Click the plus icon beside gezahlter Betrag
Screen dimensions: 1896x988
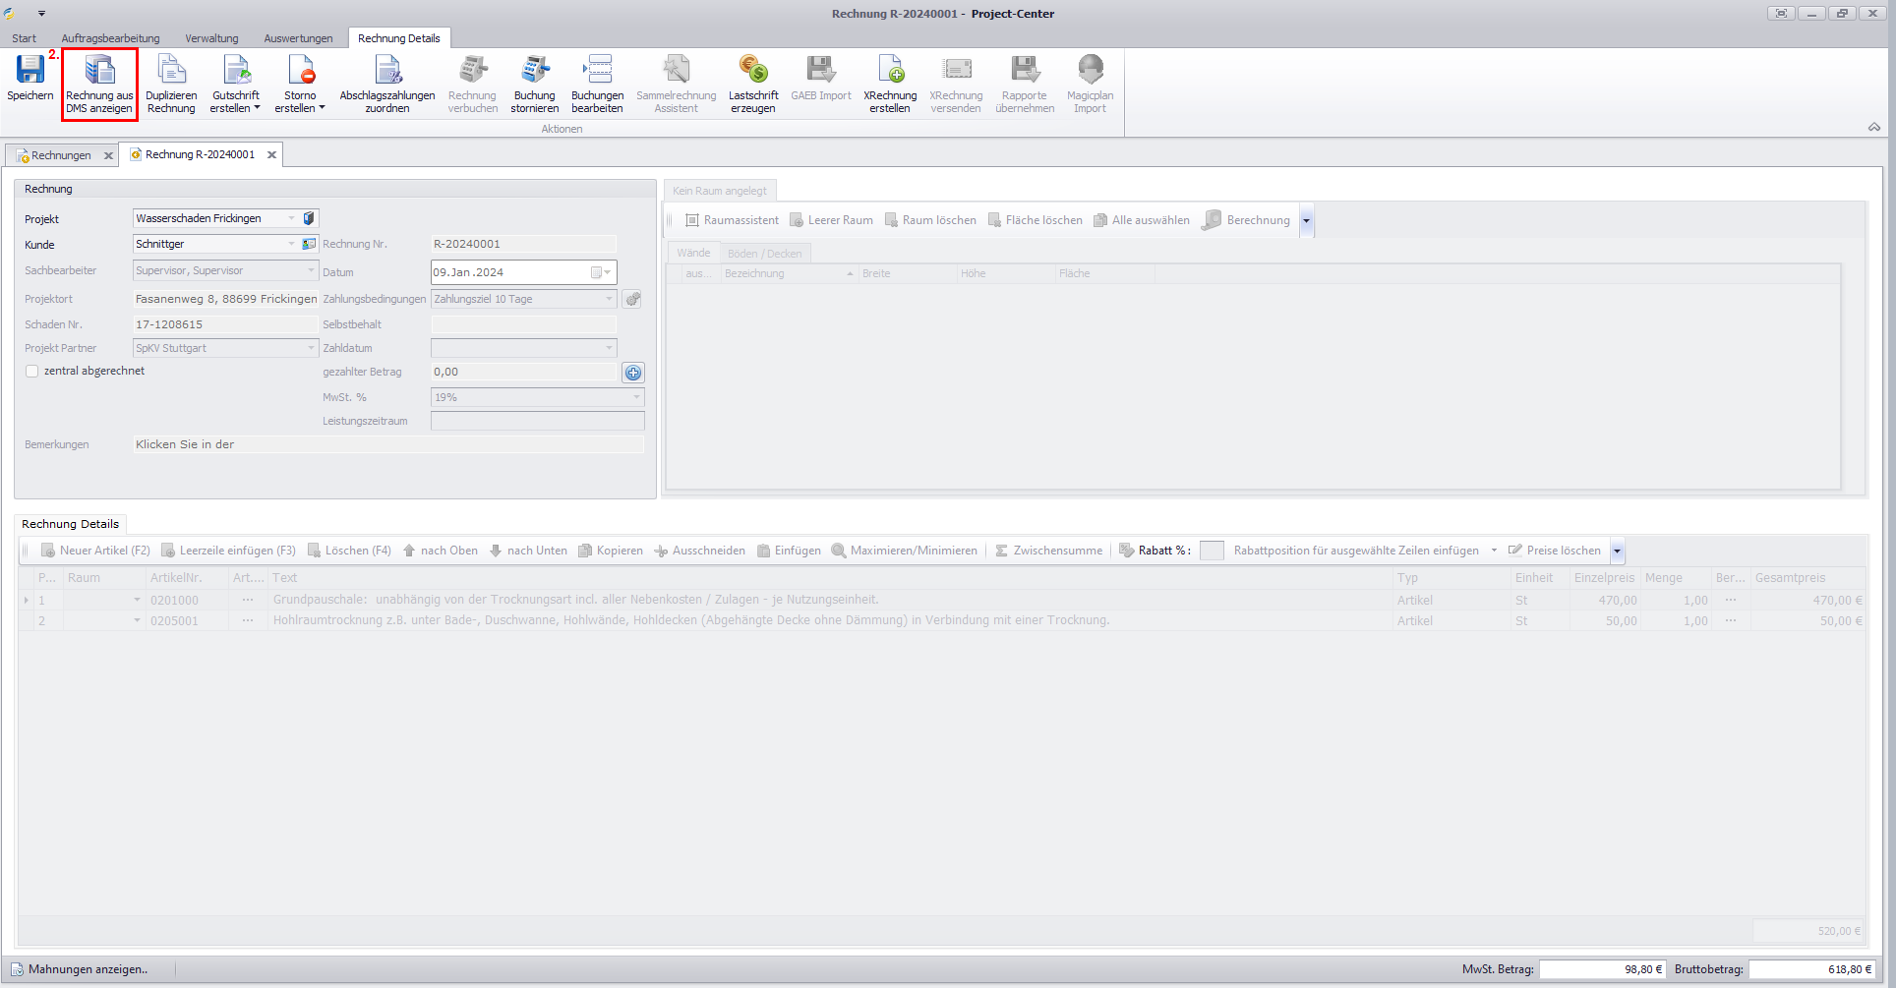click(x=633, y=373)
